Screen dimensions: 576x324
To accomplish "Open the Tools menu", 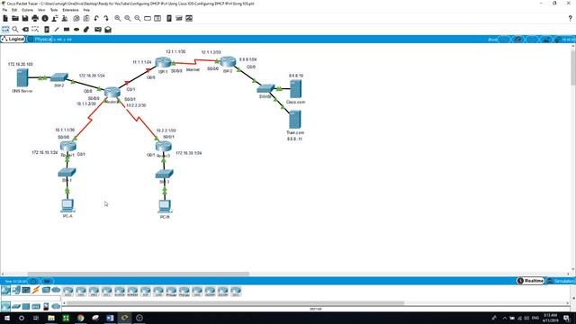I will [54, 10].
